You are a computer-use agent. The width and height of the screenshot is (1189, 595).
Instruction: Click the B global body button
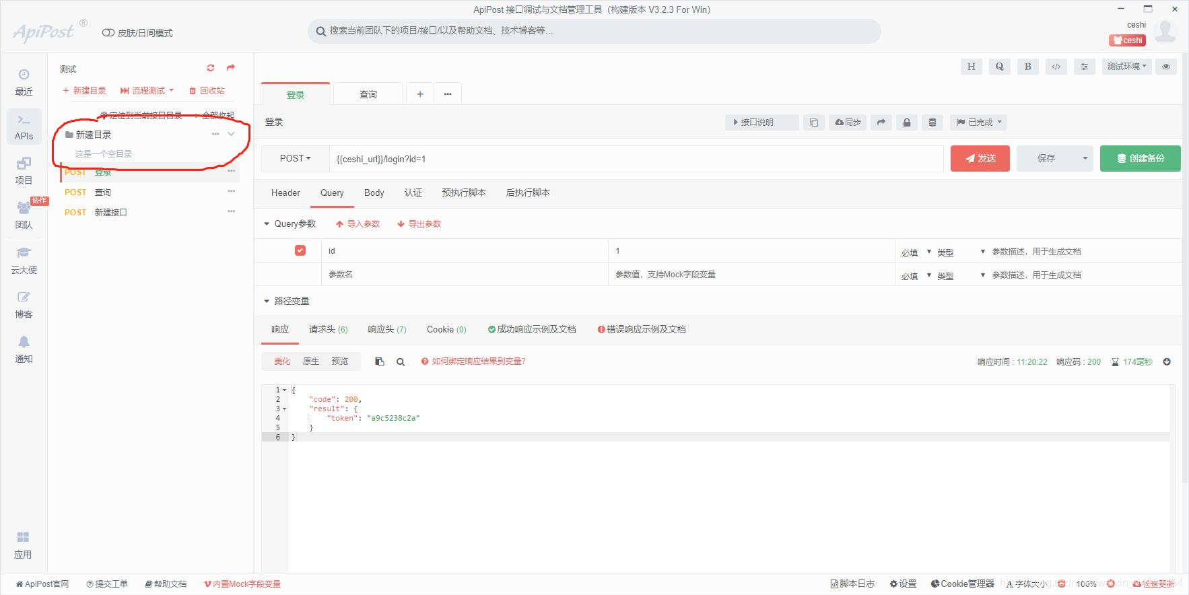[x=1027, y=67]
